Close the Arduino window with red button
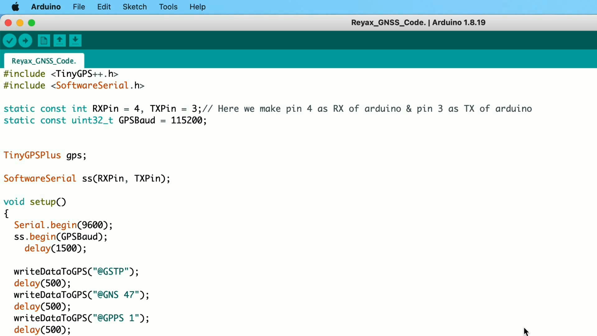The height and width of the screenshot is (336, 597). (x=8, y=23)
